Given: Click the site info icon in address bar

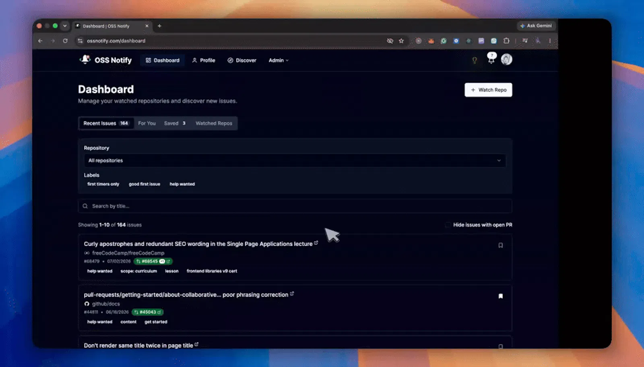Looking at the screenshot, I should click(x=80, y=41).
